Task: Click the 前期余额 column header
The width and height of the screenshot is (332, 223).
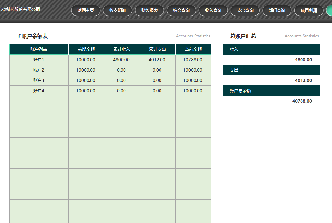Action: 86,50
